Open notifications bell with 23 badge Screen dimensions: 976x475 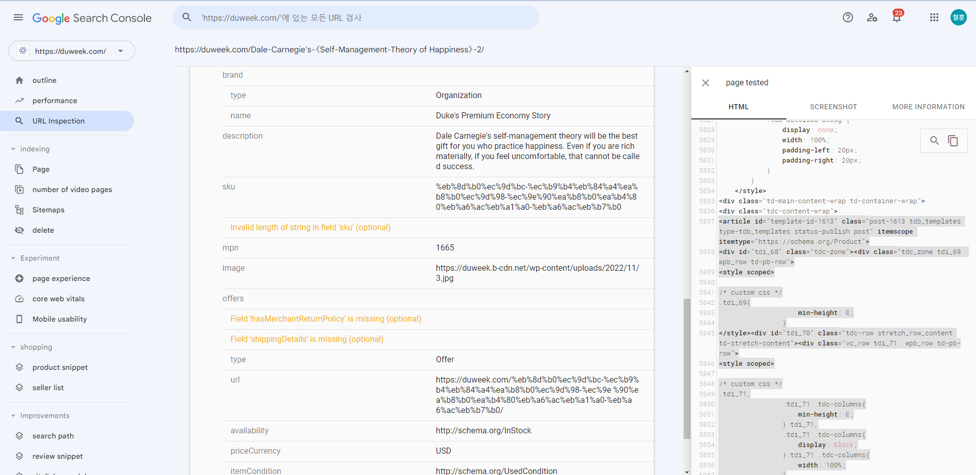[897, 16]
